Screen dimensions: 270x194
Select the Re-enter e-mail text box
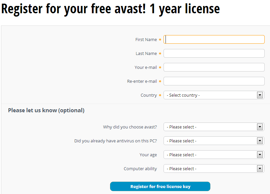[214, 81]
